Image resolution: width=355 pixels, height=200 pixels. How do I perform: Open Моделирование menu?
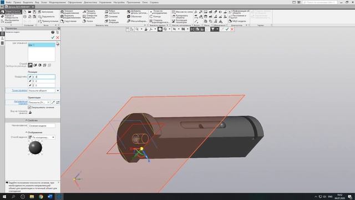click(x=57, y=2)
